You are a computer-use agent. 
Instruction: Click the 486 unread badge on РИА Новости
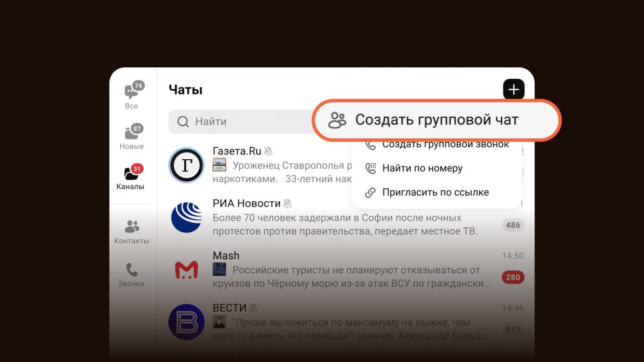click(513, 225)
